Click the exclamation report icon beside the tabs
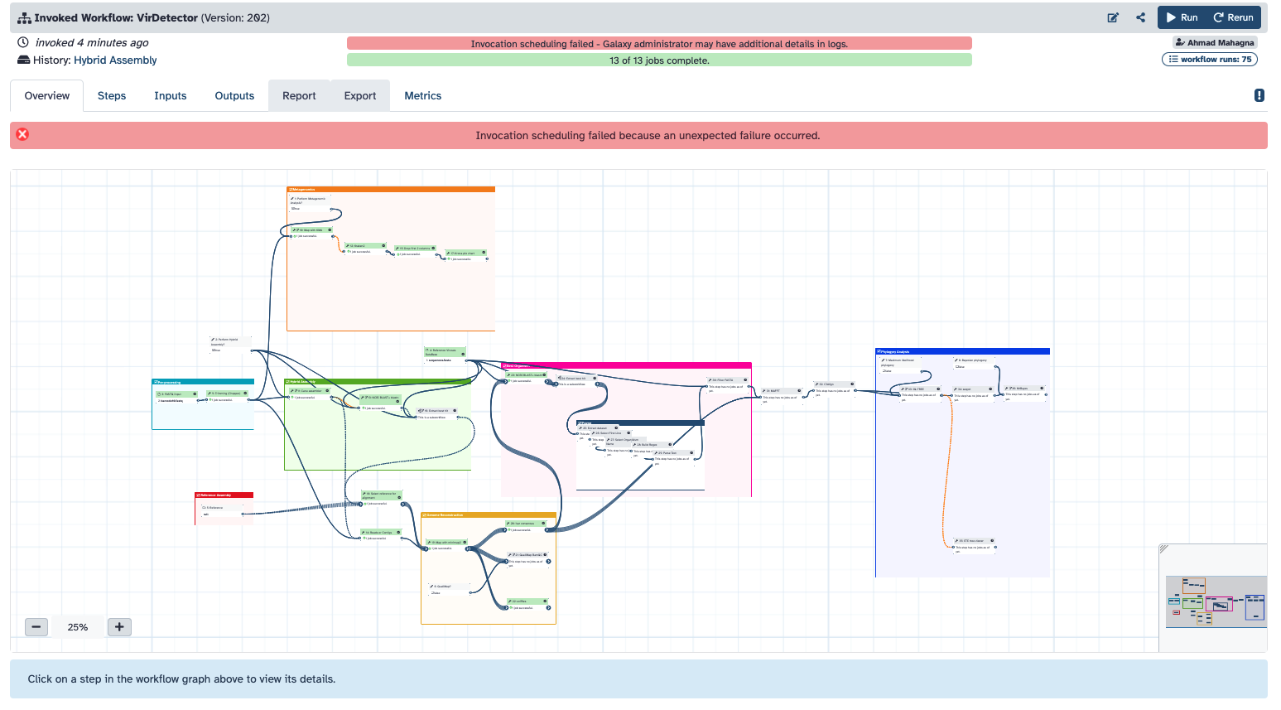This screenshot has width=1281, height=710. tap(1259, 95)
